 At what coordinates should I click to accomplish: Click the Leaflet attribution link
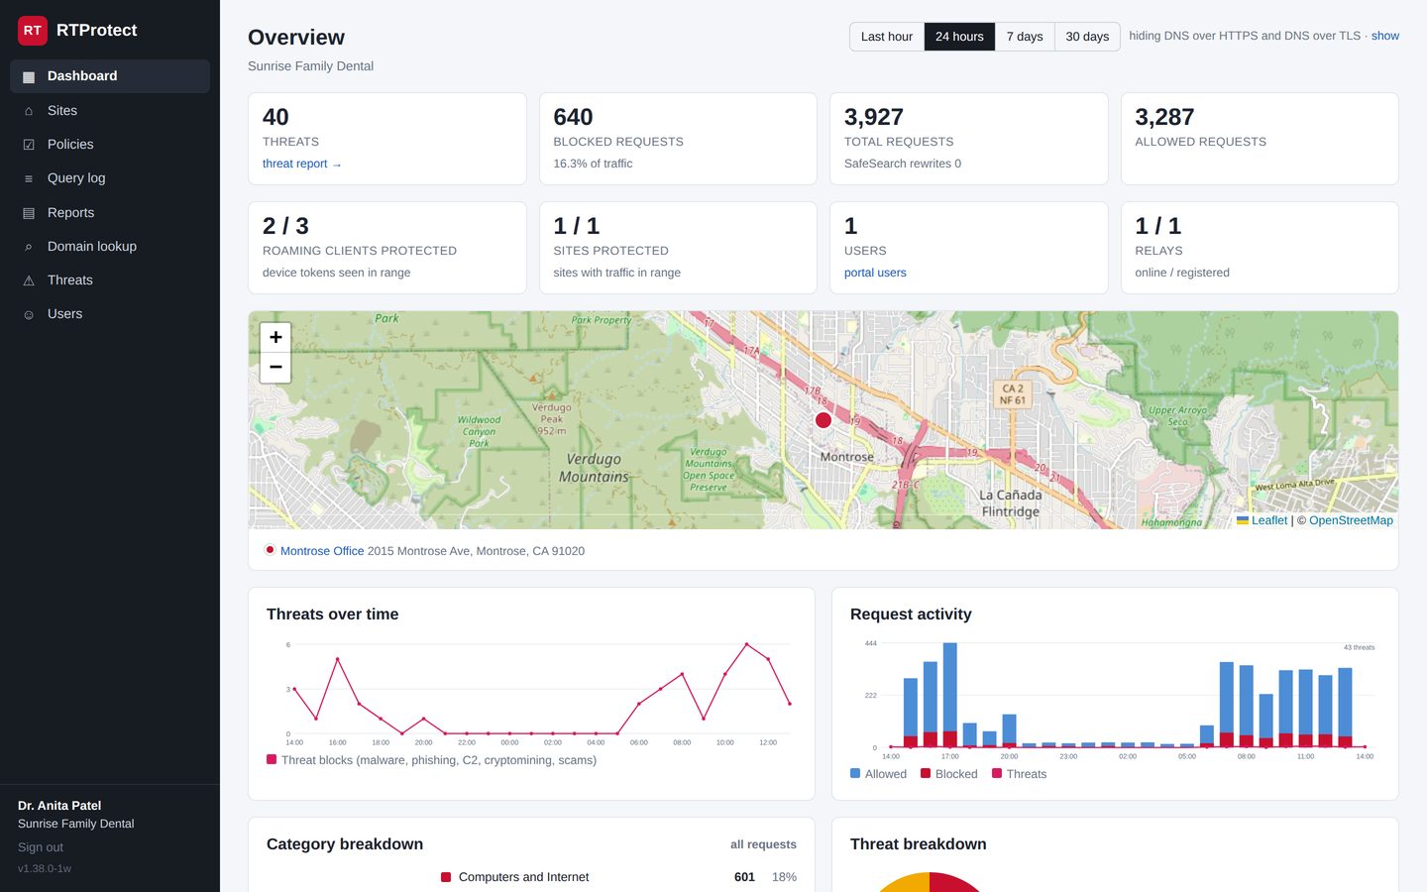[x=1268, y=520]
